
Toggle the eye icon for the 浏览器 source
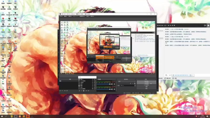pos(93,83)
